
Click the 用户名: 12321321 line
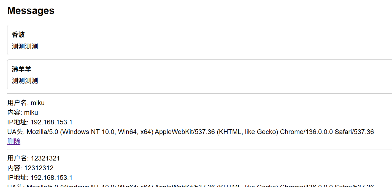(x=33, y=158)
